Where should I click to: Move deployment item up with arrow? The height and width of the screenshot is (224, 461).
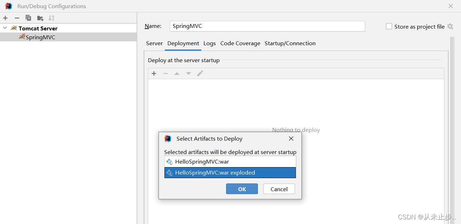(x=177, y=73)
